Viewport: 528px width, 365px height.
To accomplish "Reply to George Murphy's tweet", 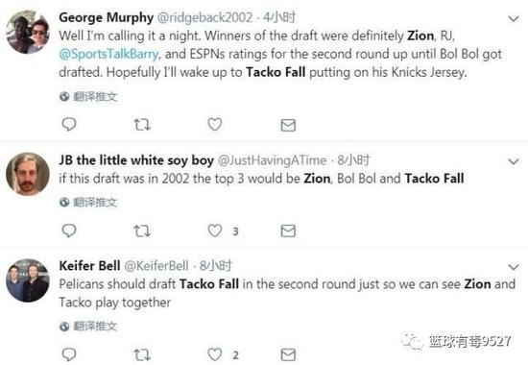I will point(69,124).
